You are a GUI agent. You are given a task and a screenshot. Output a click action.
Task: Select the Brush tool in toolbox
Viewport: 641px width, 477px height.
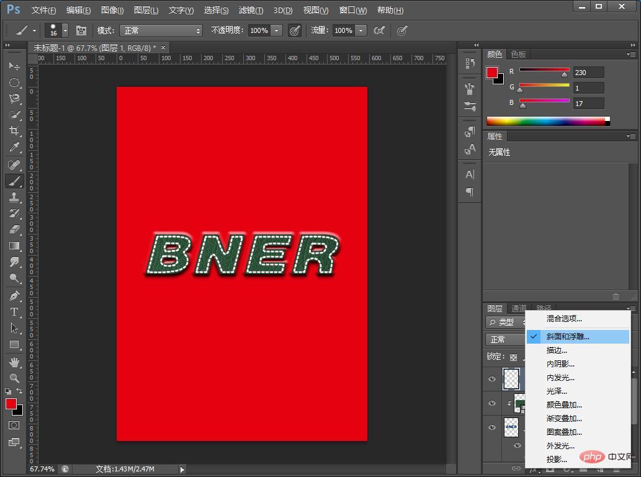click(x=14, y=181)
